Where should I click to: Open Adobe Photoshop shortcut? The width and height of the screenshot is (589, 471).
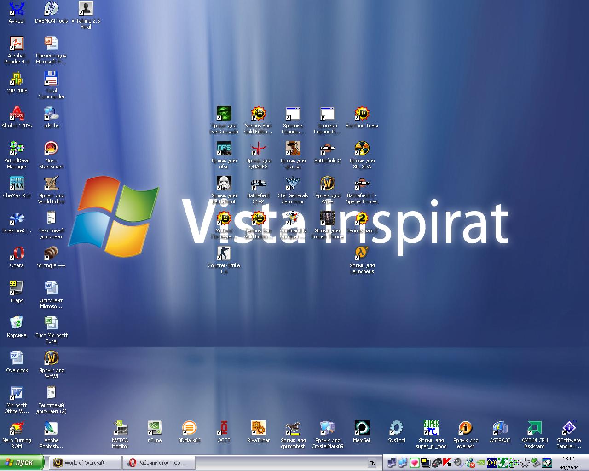coord(51,428)
